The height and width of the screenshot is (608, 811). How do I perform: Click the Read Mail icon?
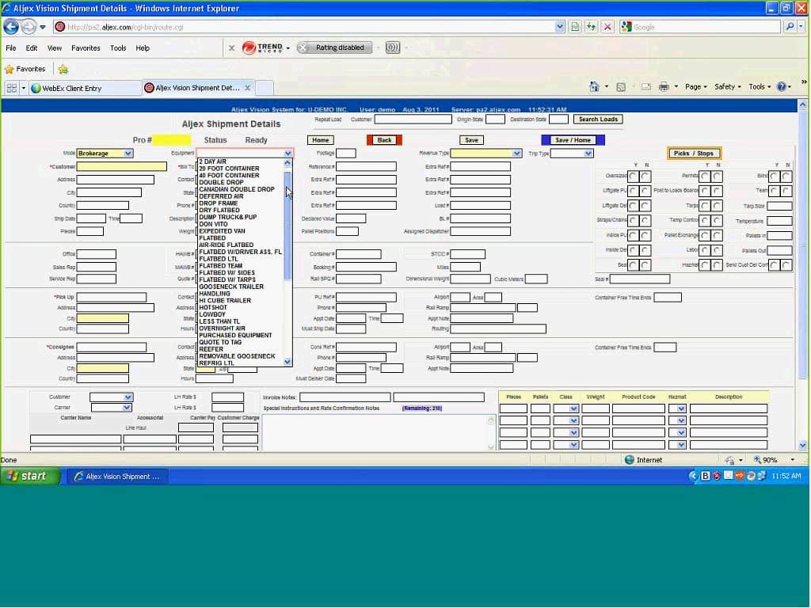[x=646, y=87]
